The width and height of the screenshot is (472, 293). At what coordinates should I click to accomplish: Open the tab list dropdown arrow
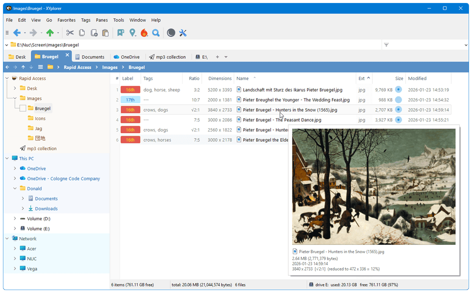click(226, 56)
